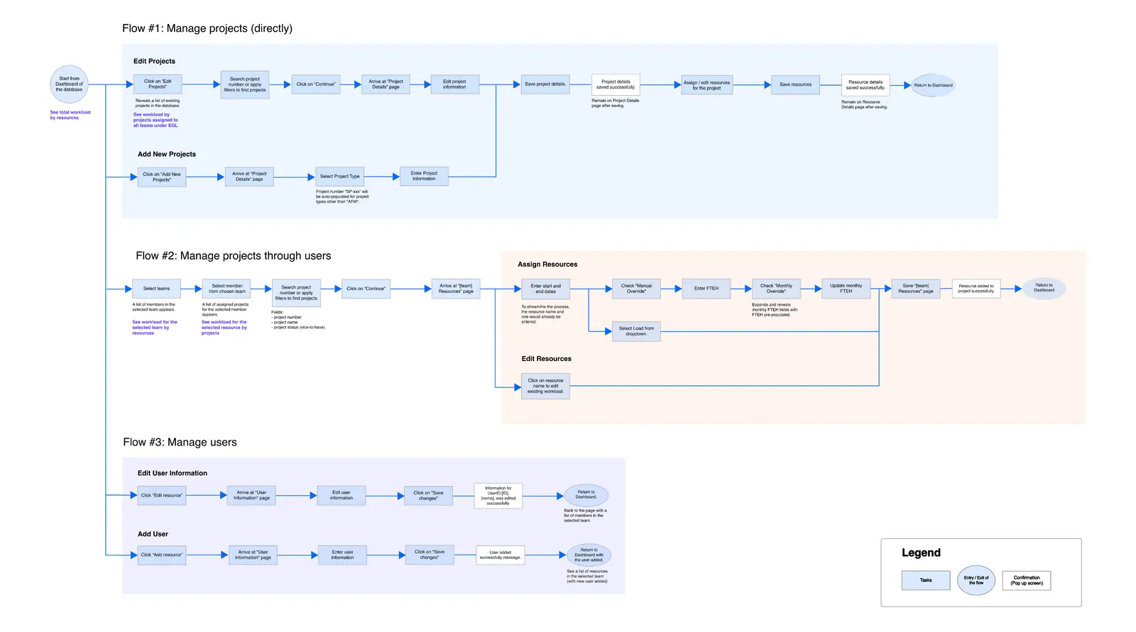The image size is (1136, 632).
Task: Click the 'Edit User Information' section title
Action: (x=173, y=473)
